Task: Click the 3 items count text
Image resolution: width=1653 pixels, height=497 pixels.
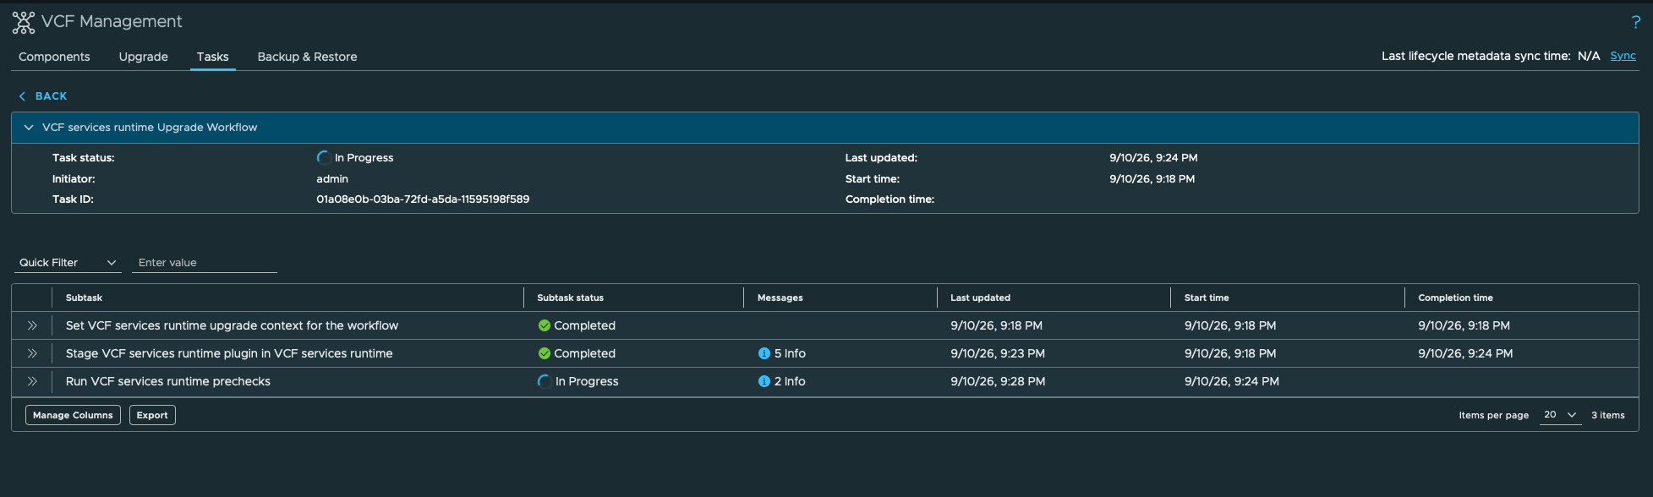Action: [x=1608, y=415]
